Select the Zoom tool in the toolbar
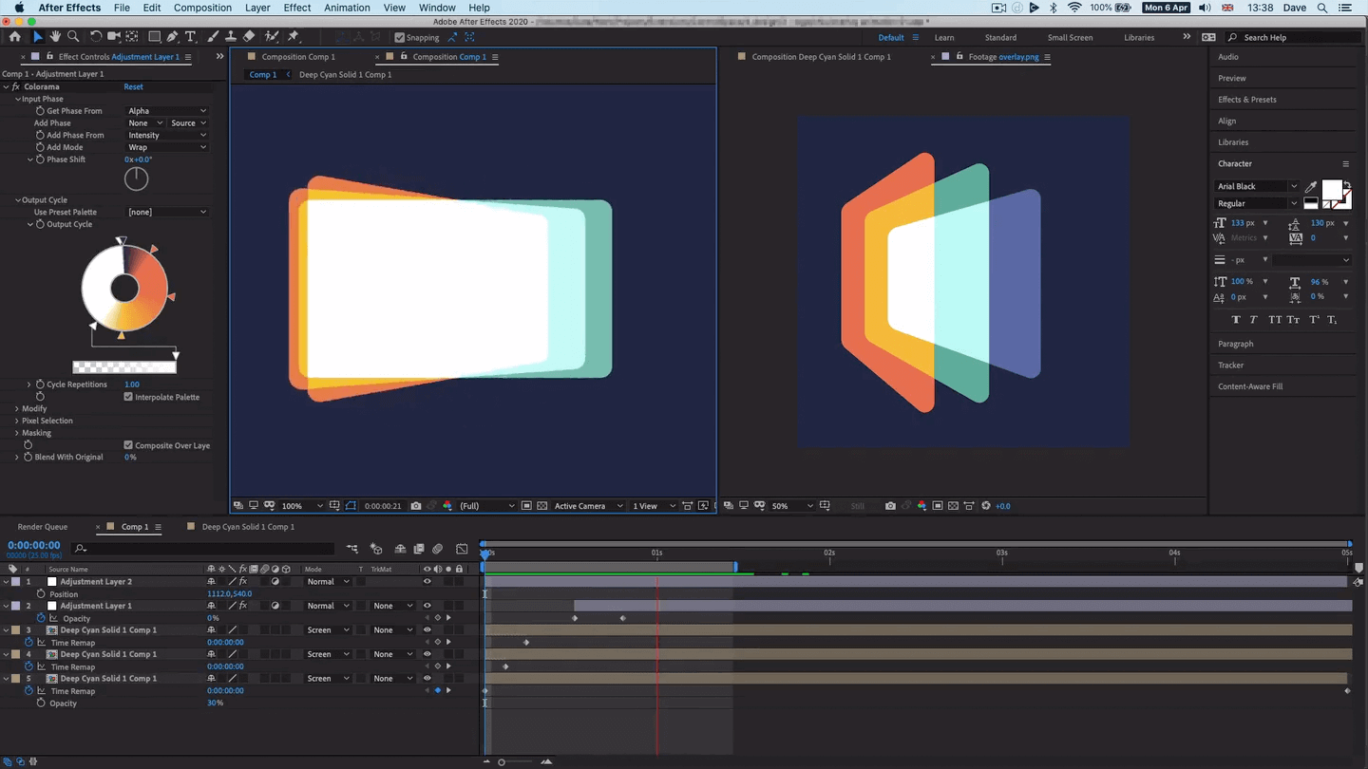Image resolution: width=1368 pixels, height=769 pixels. click(x=72, y=37)
